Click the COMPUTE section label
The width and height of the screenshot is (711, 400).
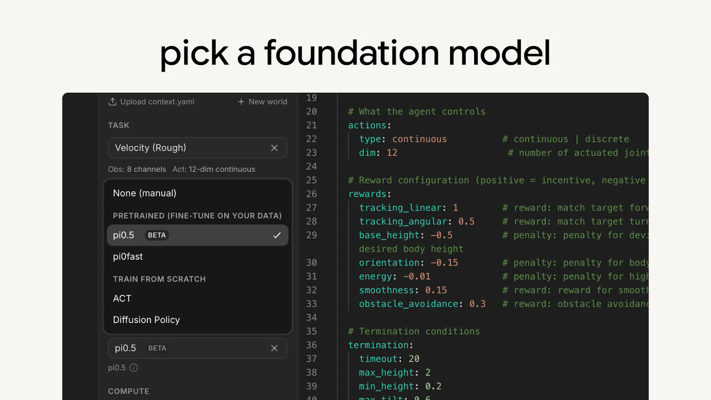[128, 391]
